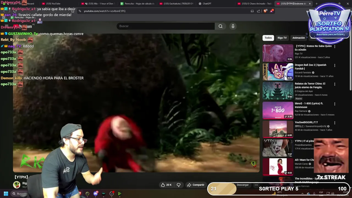Open Discord from the taskbar
Screen dimensions: 352x198
pos(95,194)
